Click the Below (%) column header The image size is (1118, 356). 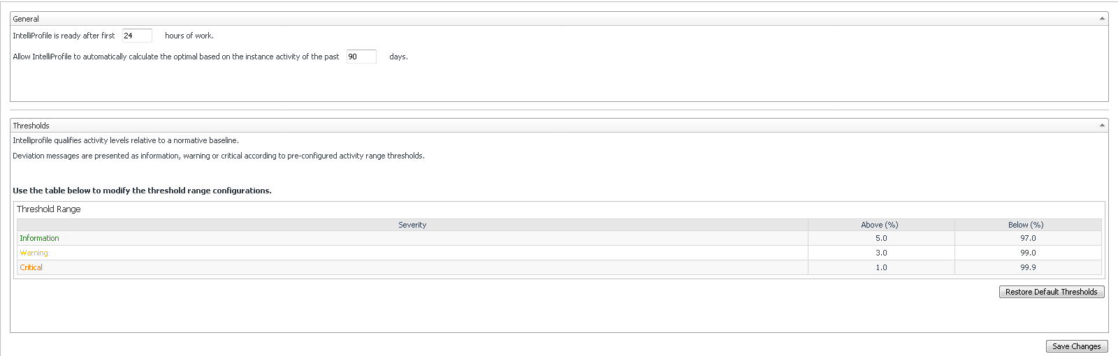pos(1026,225)
